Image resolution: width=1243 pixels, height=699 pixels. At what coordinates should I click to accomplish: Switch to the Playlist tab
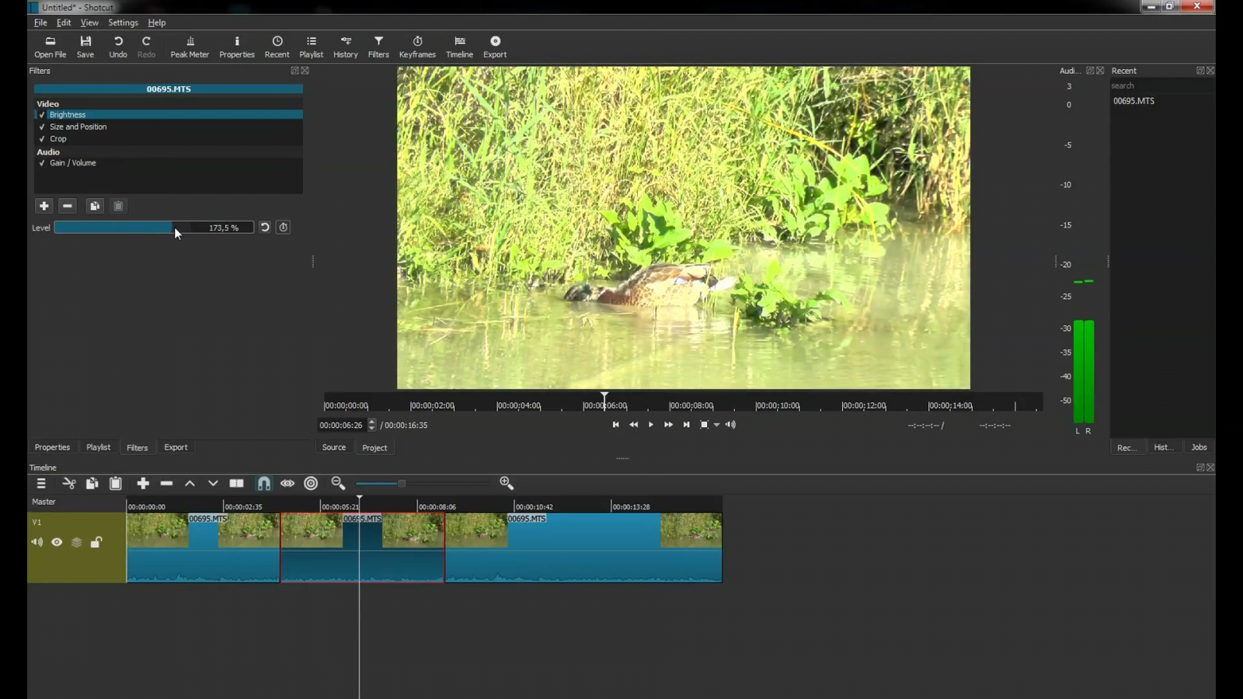[x=98, y=447]
